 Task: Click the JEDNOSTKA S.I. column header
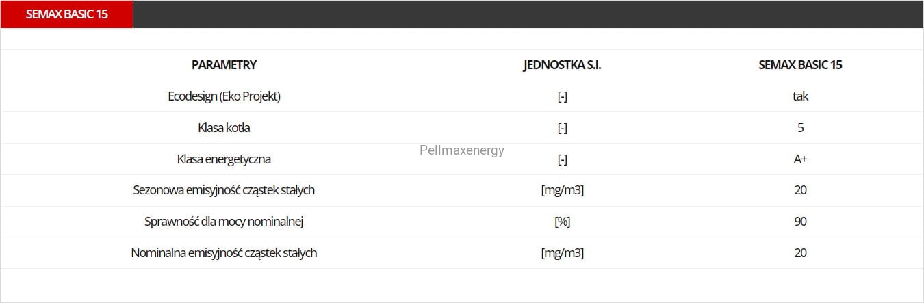562,65
